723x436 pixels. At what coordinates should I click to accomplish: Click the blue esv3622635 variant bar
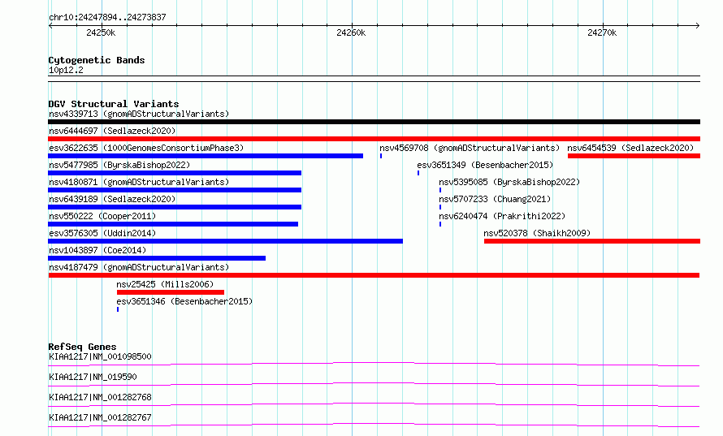[206, 156]
